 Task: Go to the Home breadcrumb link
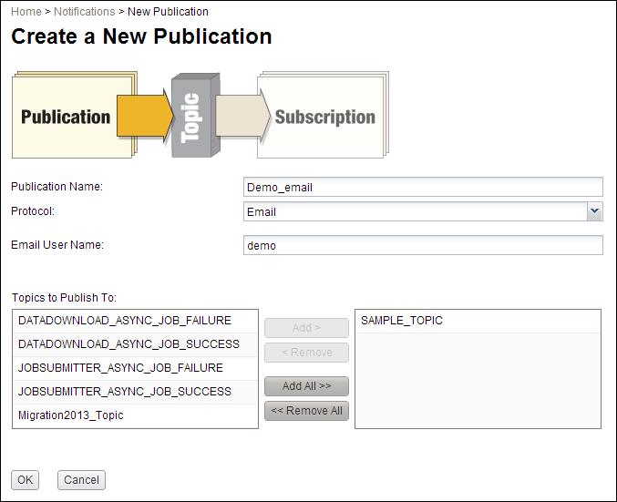click(26, 12)
